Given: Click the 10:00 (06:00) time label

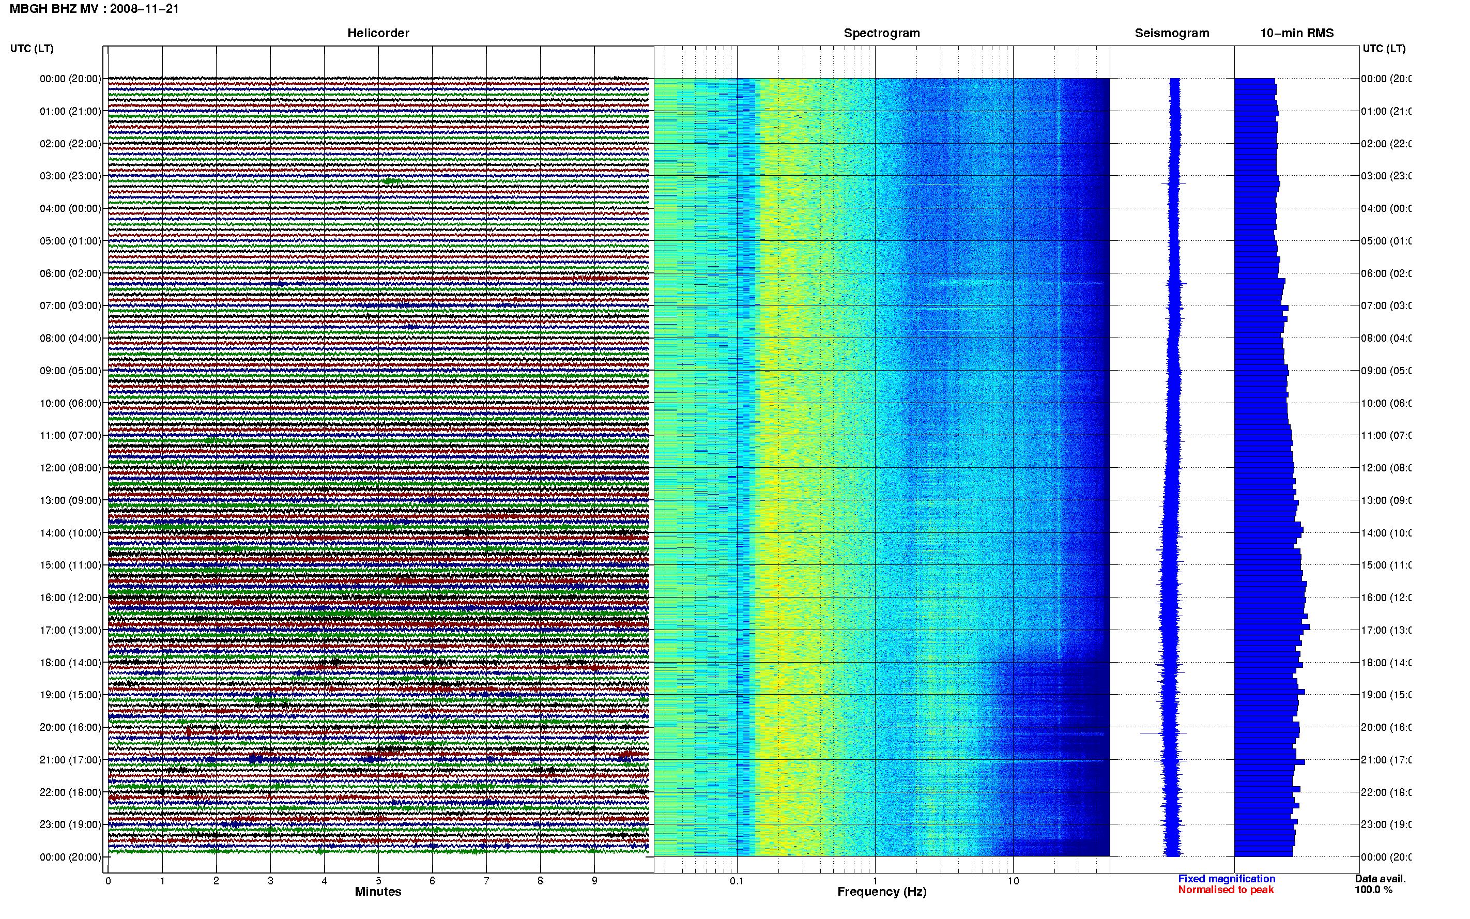Looking at the screenshot, I should click(70, 403).
